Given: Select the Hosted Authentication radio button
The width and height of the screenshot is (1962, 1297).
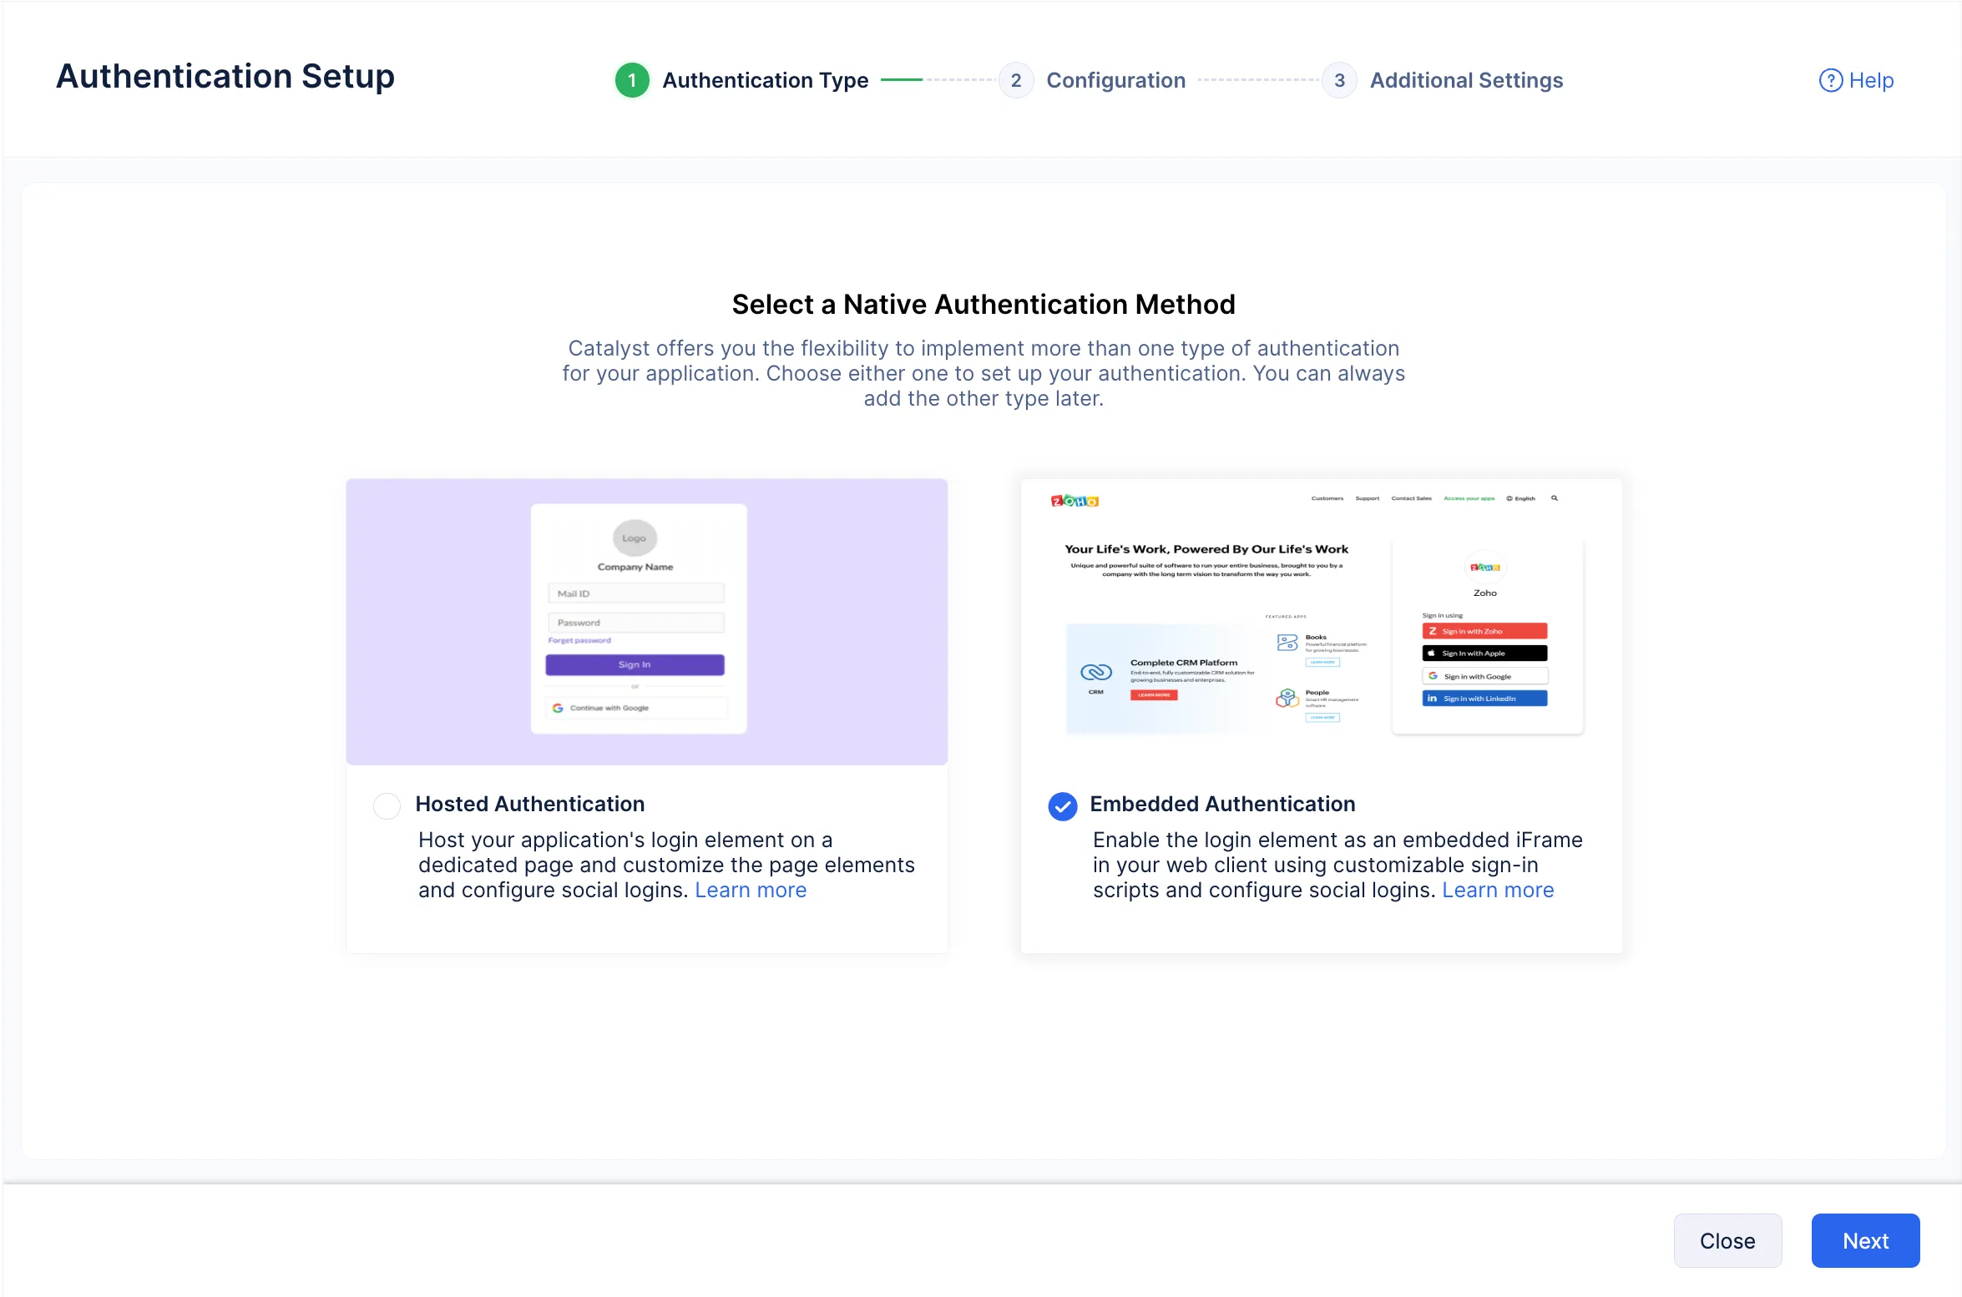Looking at the screenshot, I should pyautogui.click(x=387, y=806).
